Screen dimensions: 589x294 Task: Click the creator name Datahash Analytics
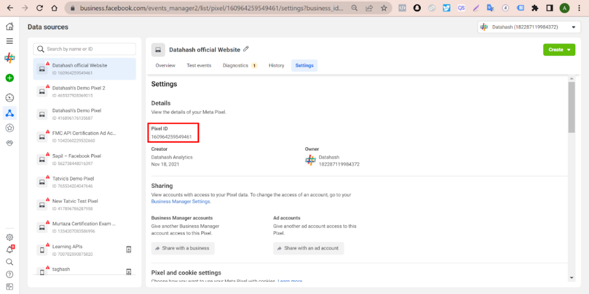coord(172,157)
